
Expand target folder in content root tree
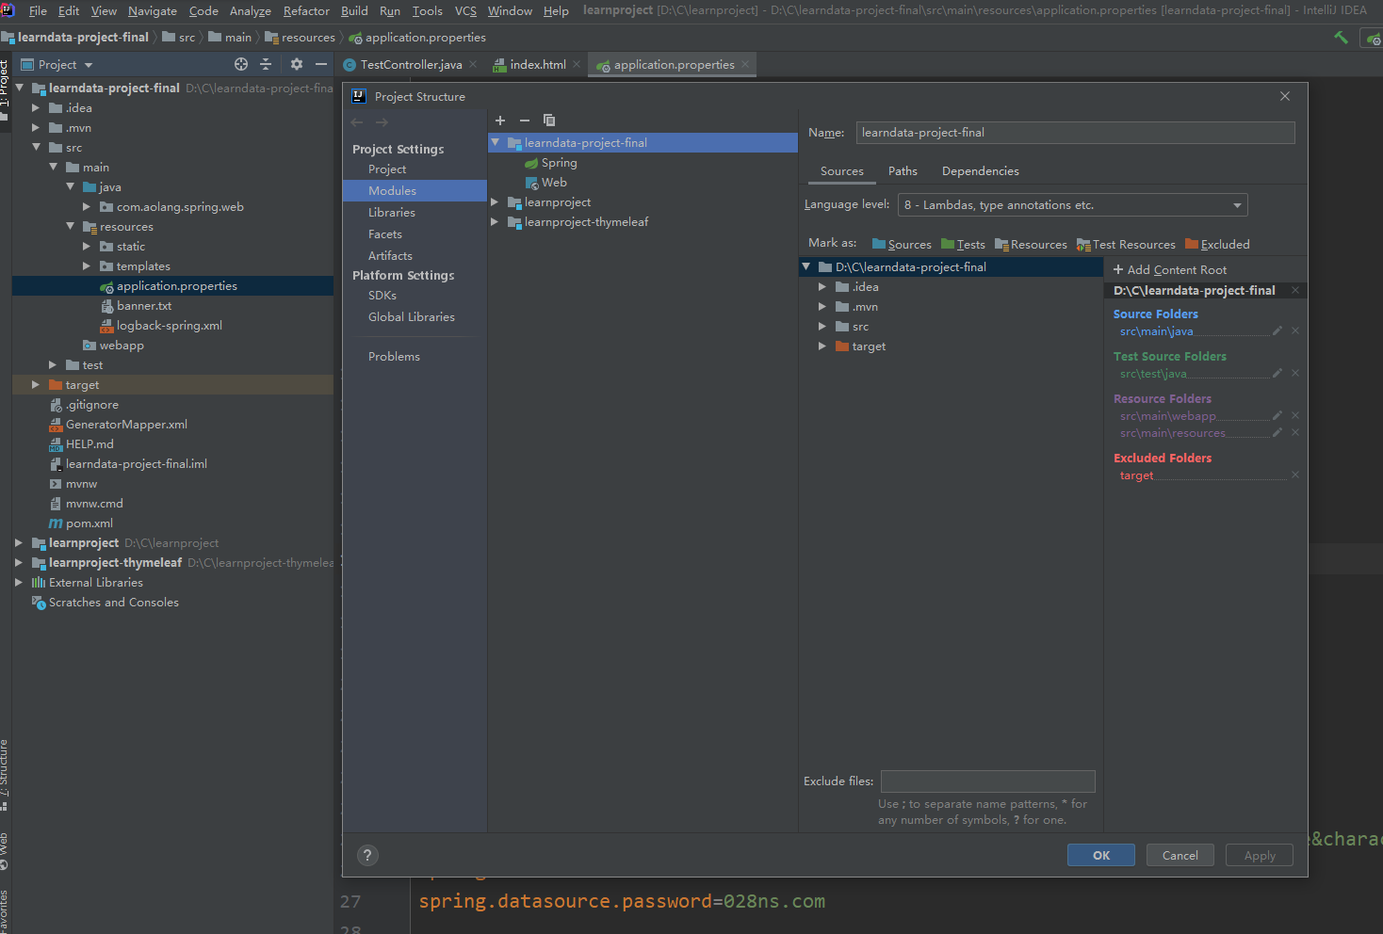(x=822, y=346)
